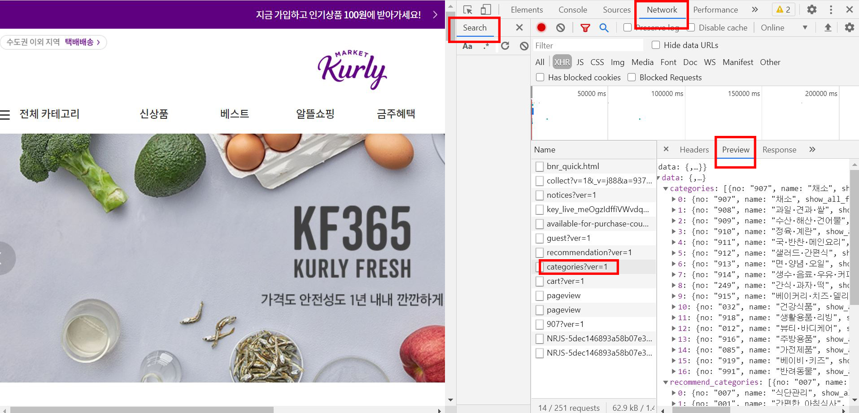Toggle the red filter funnel icon
Screen dimensions: 859x413
[x=585, y=28]
